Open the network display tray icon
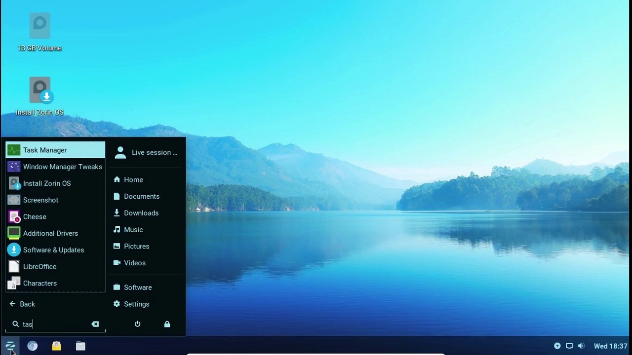Viewport: 632px width, 355px height. point(569,346)
